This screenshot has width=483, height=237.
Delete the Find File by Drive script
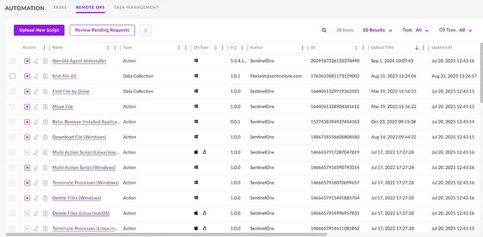click(x=45, y=92)
